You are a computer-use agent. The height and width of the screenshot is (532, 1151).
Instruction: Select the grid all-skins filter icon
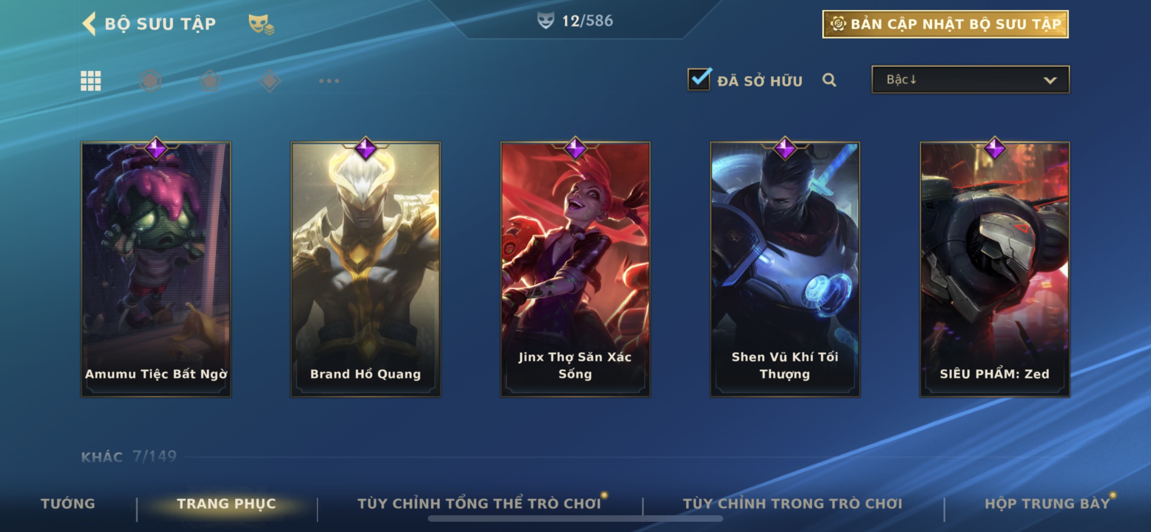[91, 81]
